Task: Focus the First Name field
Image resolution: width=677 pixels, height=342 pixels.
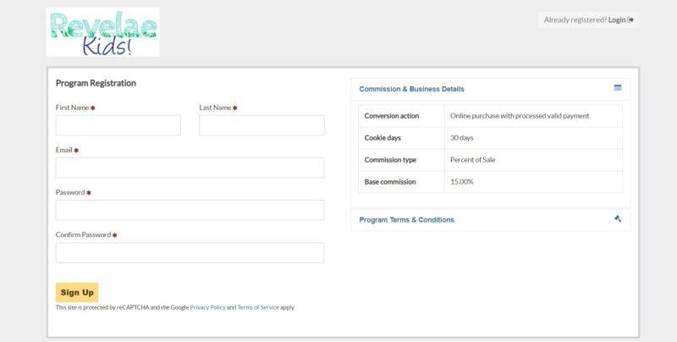Action: (x=118, y=125)
